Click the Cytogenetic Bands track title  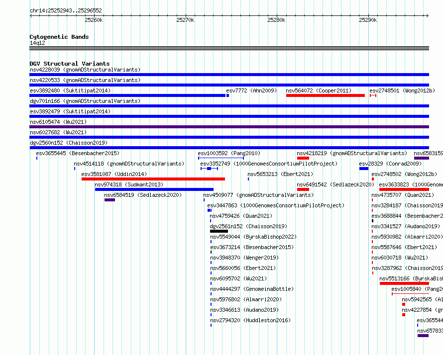59,37
